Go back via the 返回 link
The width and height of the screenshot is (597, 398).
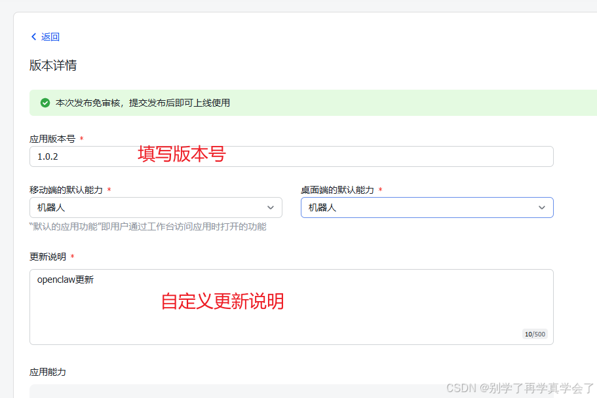(x=50, y=37)
